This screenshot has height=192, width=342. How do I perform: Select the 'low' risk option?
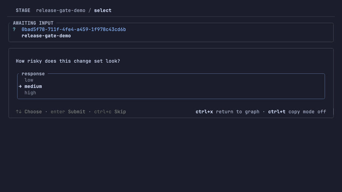[x=29, y=80]
